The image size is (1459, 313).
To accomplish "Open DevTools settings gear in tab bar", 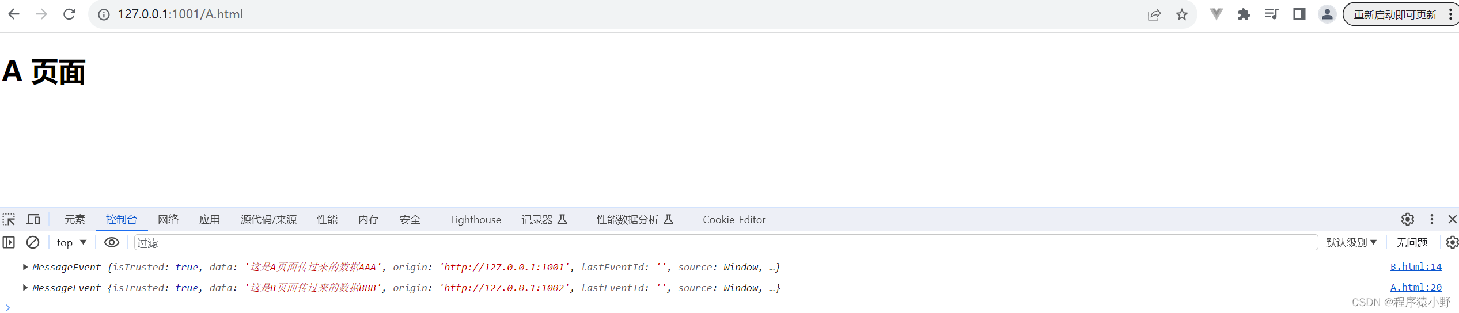I will (x=1408, y=219).
